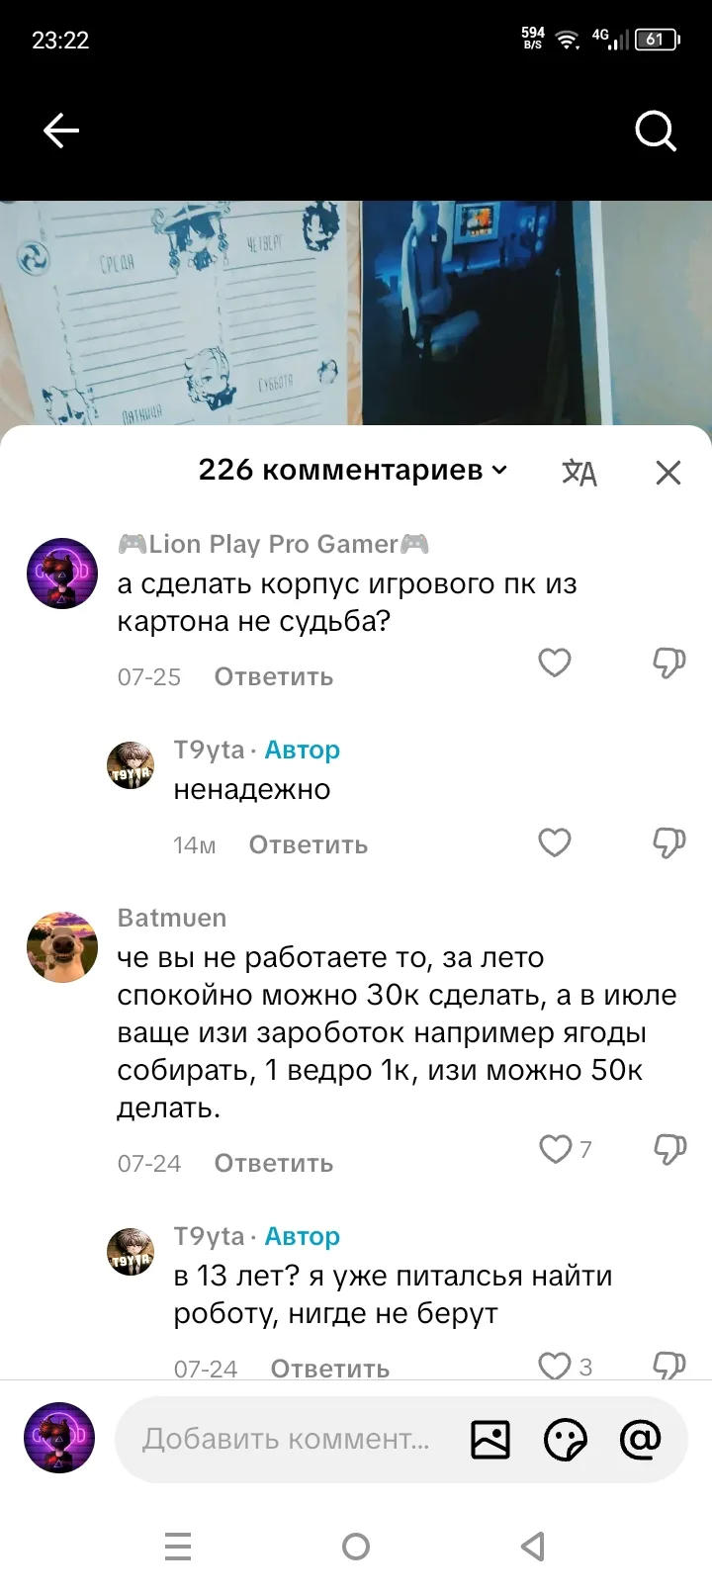Go back with the arrow icon
The height and width of the screenshot is (1594, 712).
tap(60, 131)
